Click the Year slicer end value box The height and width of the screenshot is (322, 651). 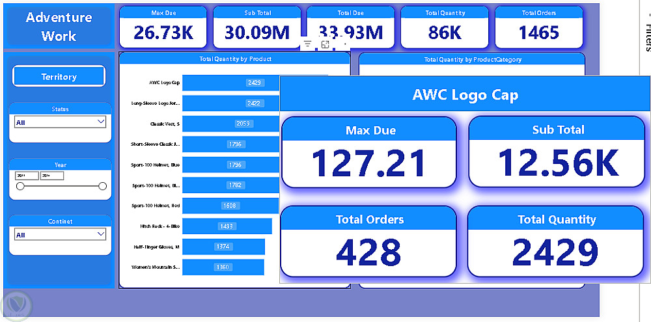click(x=52, y=176)
